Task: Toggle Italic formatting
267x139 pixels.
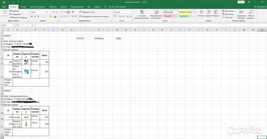Action: 35,17
